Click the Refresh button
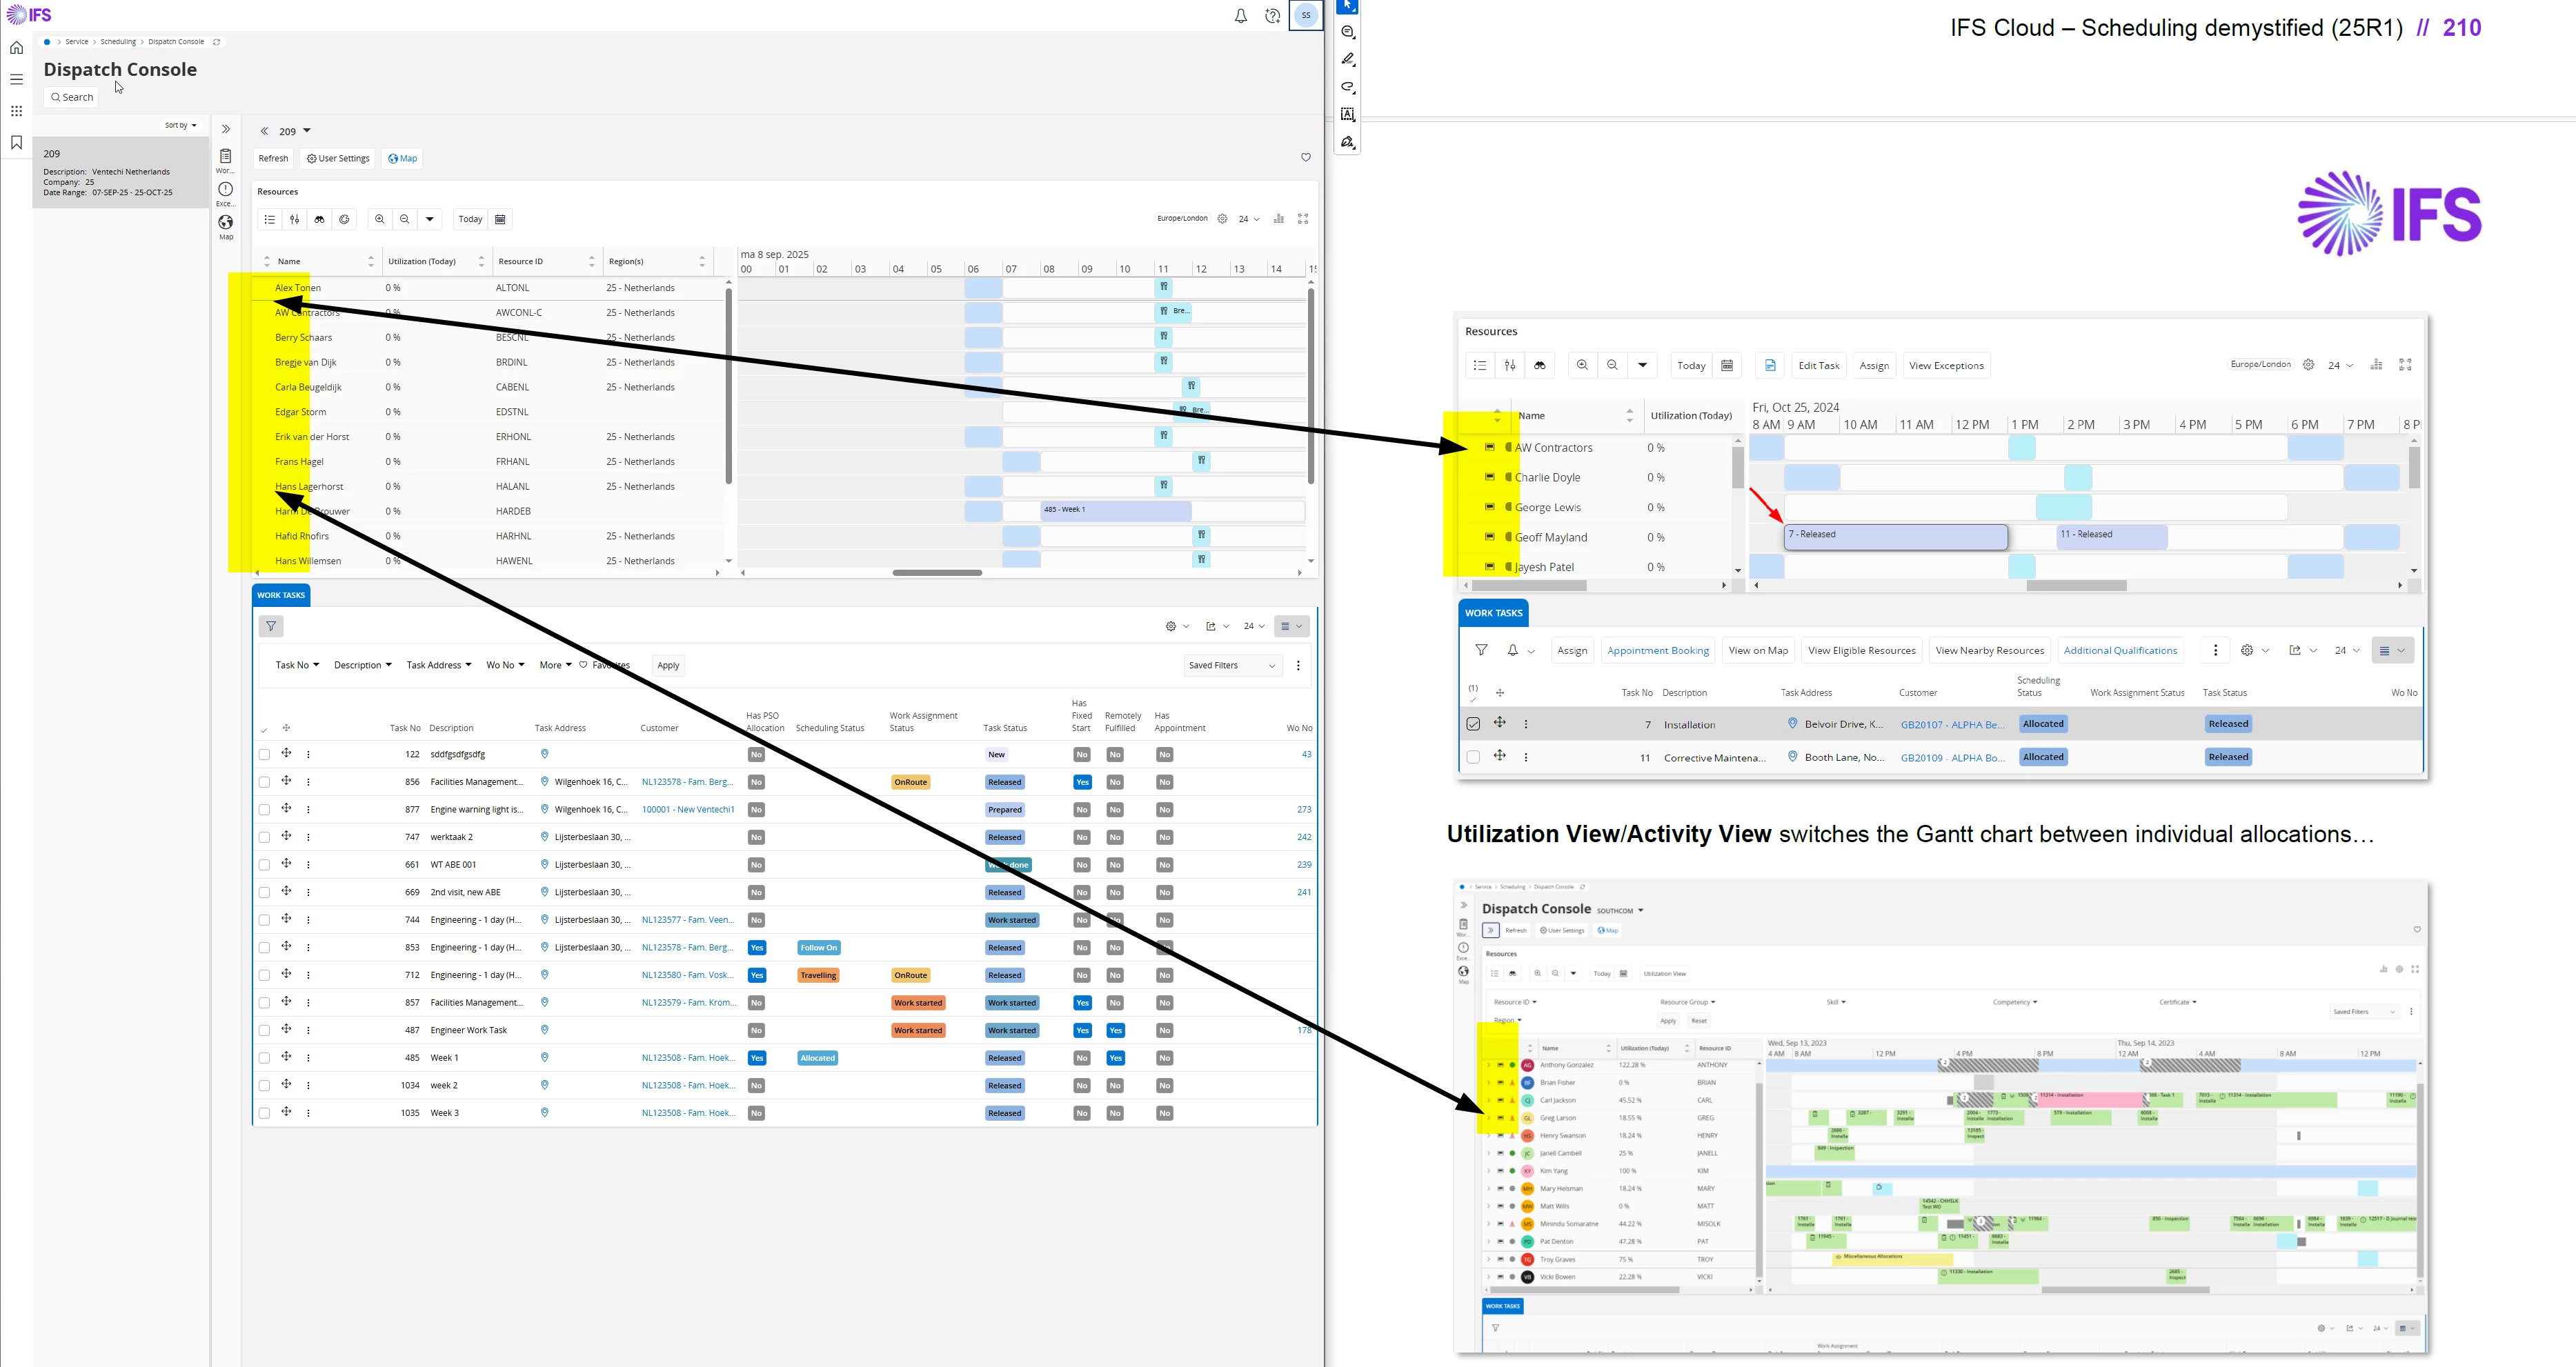The image size is (2576, 1367). [x=273, y=158]
